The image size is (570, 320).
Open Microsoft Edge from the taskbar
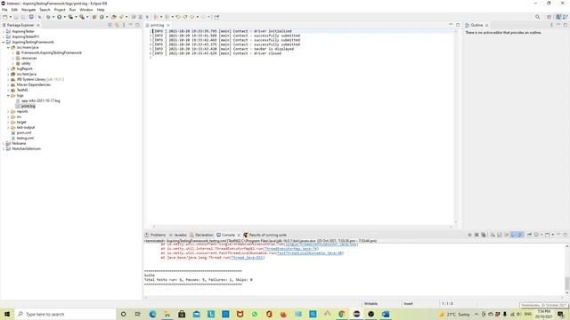coord(152,314)
